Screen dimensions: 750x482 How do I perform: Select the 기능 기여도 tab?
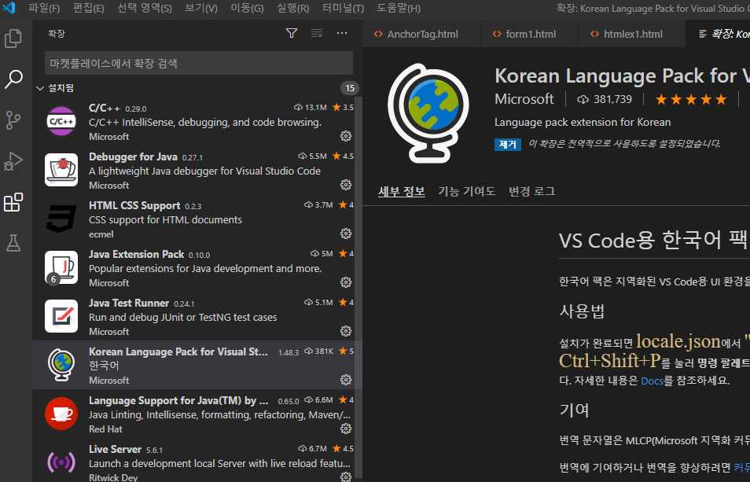tap(466, 191)
